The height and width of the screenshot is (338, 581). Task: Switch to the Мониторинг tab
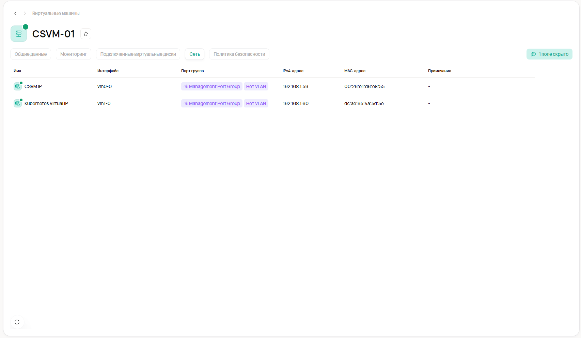73,54
